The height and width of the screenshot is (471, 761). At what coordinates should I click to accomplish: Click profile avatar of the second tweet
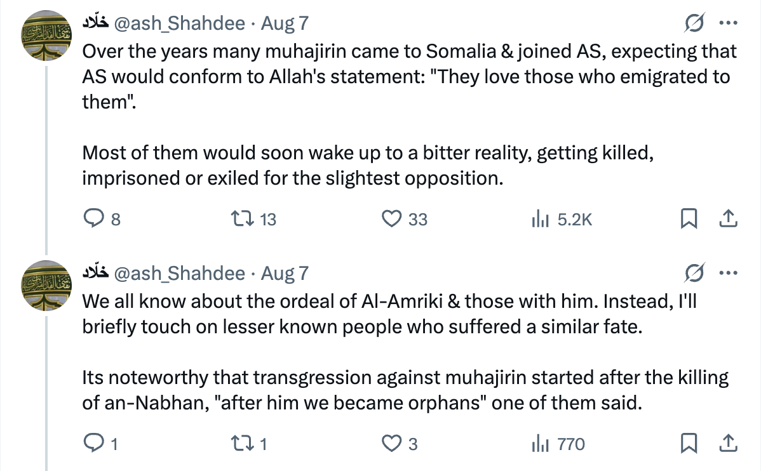click(x=46, y=286)
